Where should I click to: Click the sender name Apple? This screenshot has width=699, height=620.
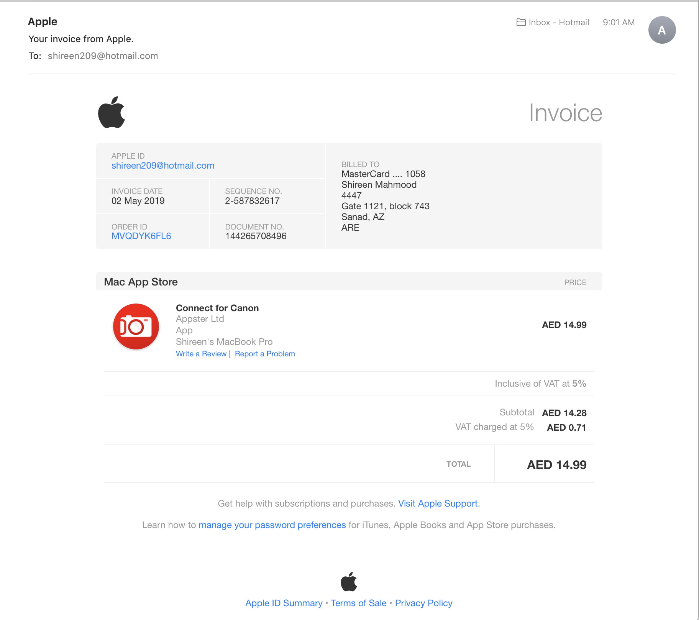pos(43,21)
